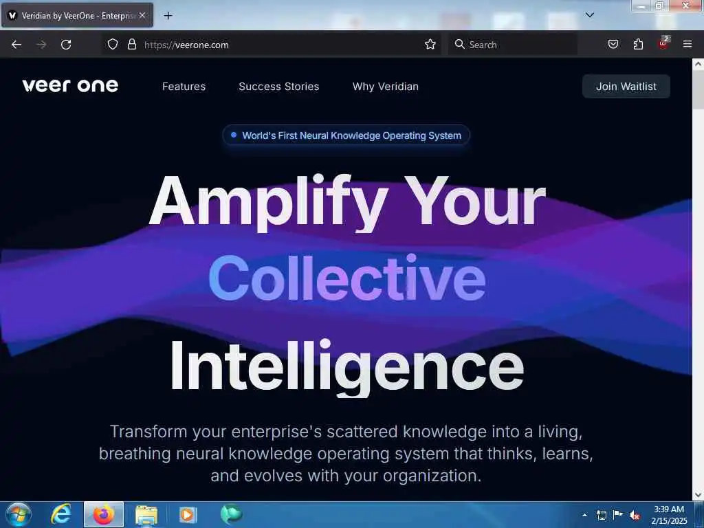The width and height of the screenshot is (704, 528).
Task: Click the page scrollbar up arrow
Action: [x=698, y=64]
